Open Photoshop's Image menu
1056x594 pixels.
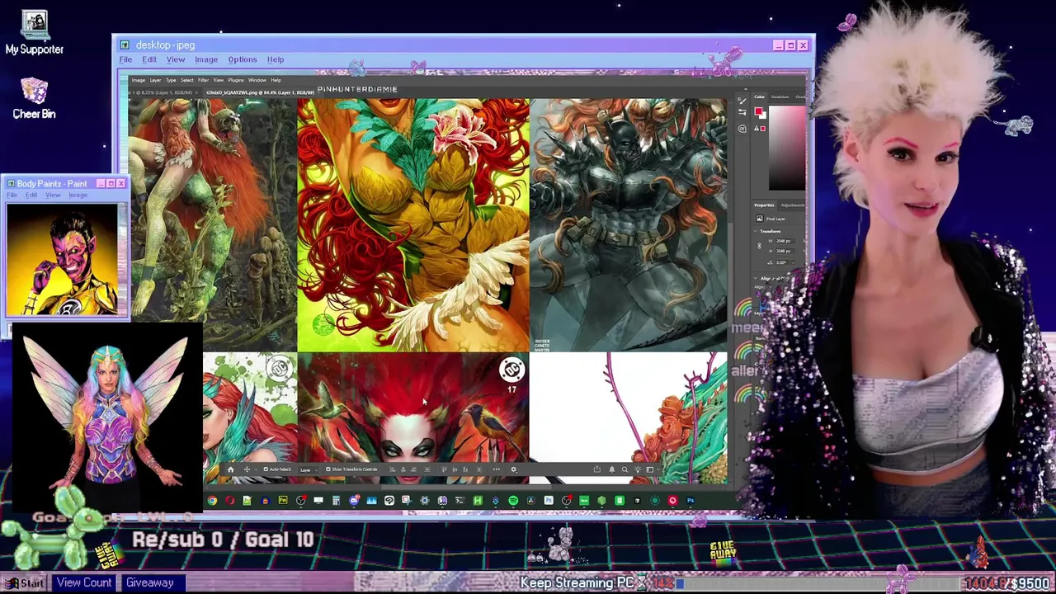point(139,80)
